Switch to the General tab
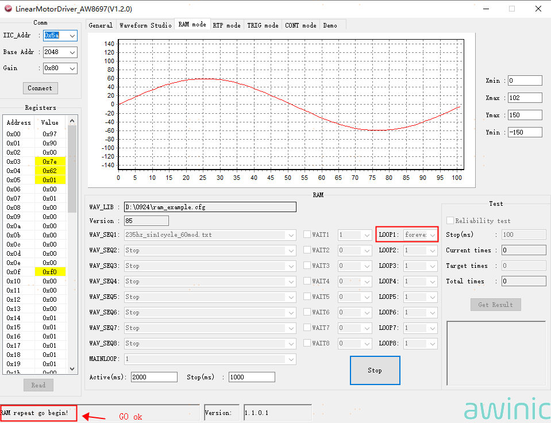The height and width of the screenshot is (423, 551). click(101, 25)
